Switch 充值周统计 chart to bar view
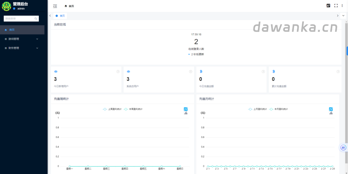Image resolution: width=348 pixels, height=174 pixels. coord(186,113)
